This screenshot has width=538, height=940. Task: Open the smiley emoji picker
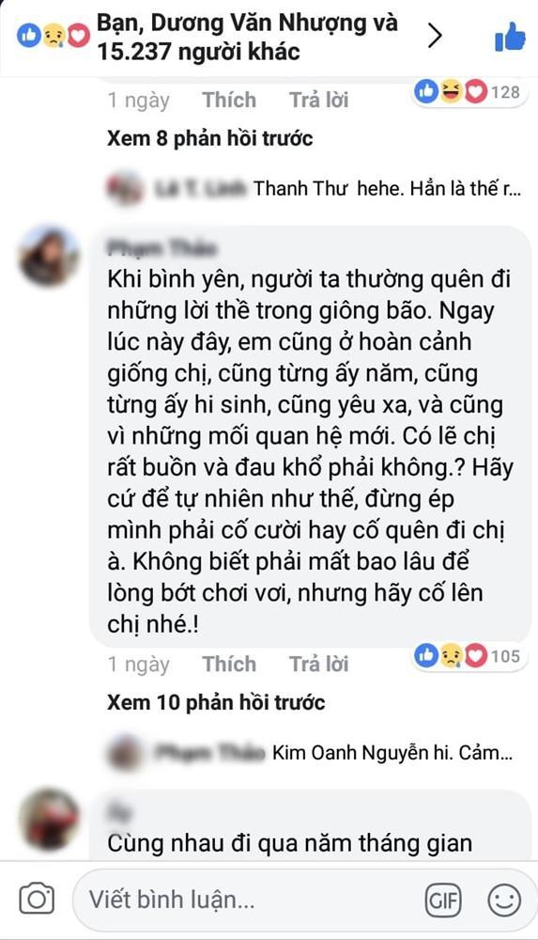point(504,900)
